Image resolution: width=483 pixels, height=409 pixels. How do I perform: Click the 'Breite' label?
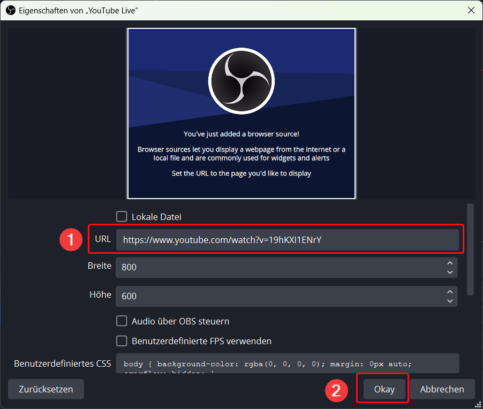99,266
